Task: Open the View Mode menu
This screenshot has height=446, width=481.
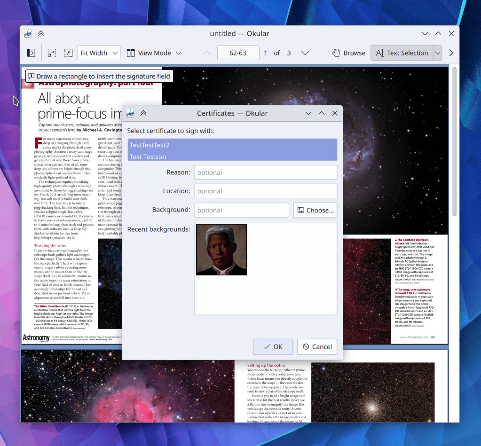Action: point(154,53)
